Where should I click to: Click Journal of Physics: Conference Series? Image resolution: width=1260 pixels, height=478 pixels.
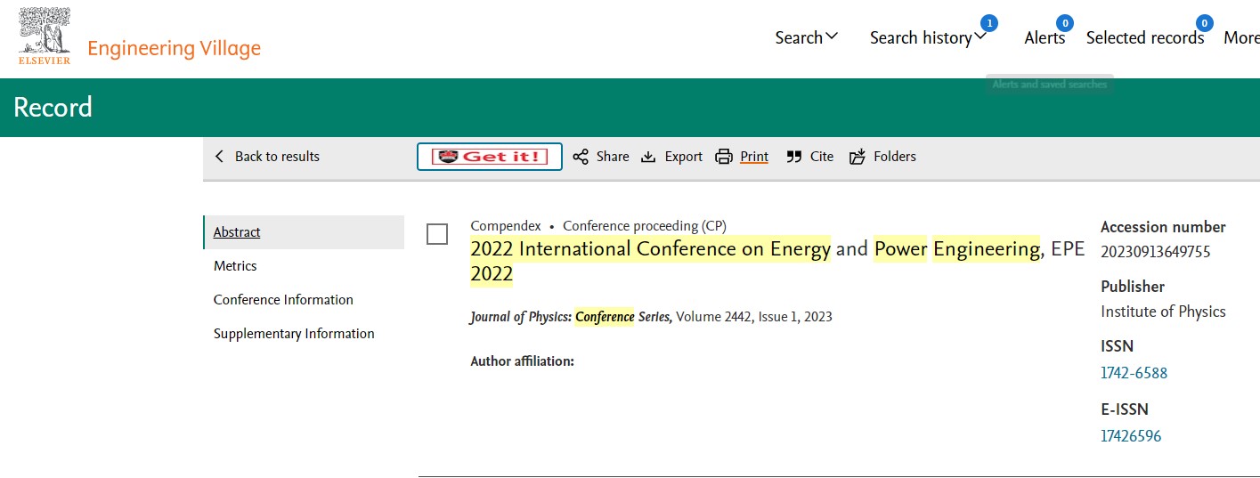(571, 317)
